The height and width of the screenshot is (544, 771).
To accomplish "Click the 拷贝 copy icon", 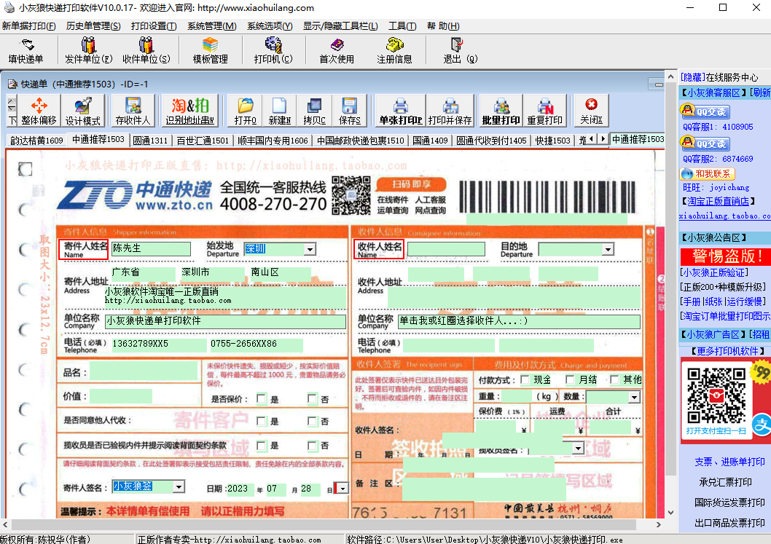I will [314, 111].
